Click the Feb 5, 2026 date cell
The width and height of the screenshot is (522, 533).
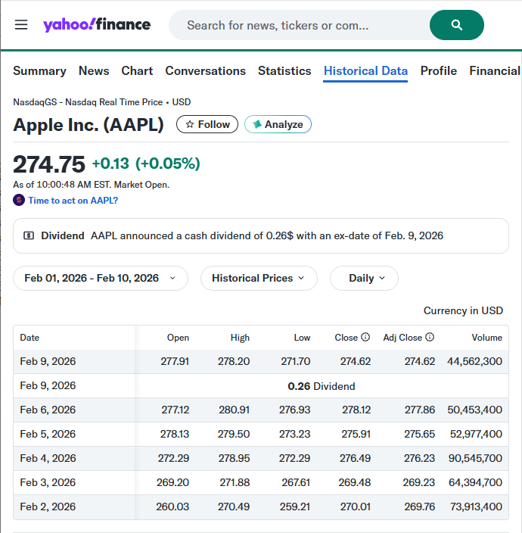[x=48, y=434]
